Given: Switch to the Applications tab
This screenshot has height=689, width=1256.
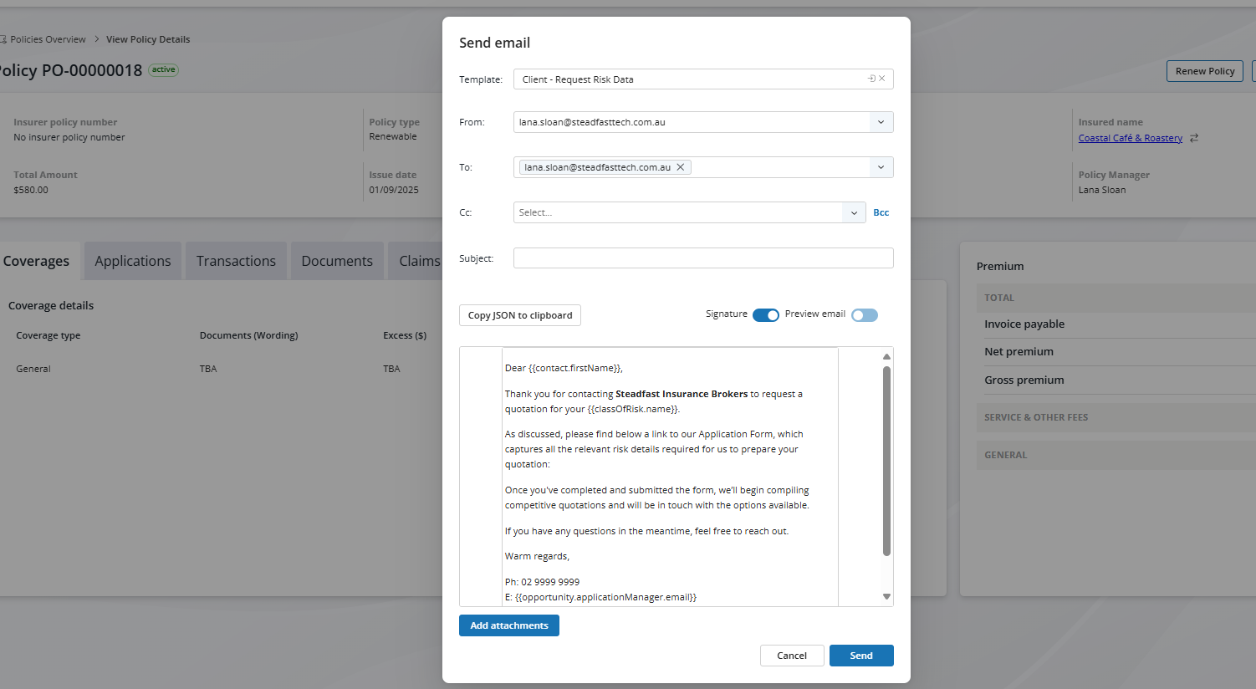Looking at the screenshot, I should click(132, 261).
